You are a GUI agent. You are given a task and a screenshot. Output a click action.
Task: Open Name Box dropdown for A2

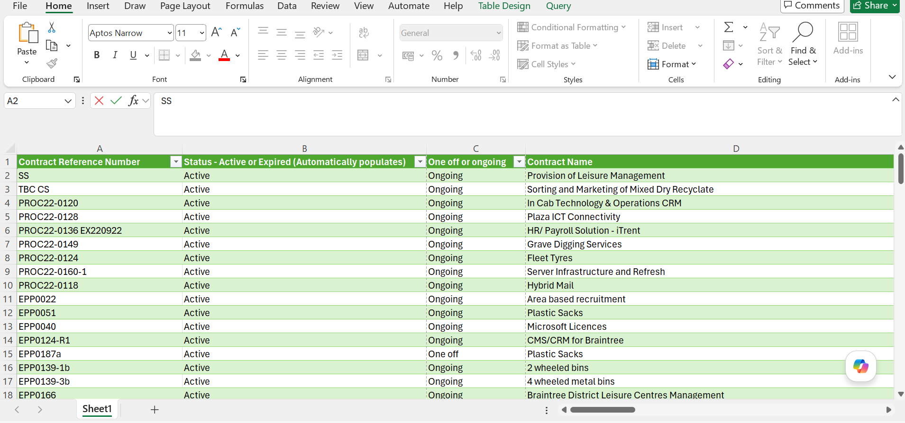(68, 101)
